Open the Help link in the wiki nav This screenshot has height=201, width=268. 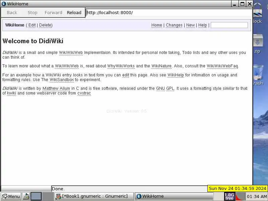pyautogui.click(x=203, y=25)
